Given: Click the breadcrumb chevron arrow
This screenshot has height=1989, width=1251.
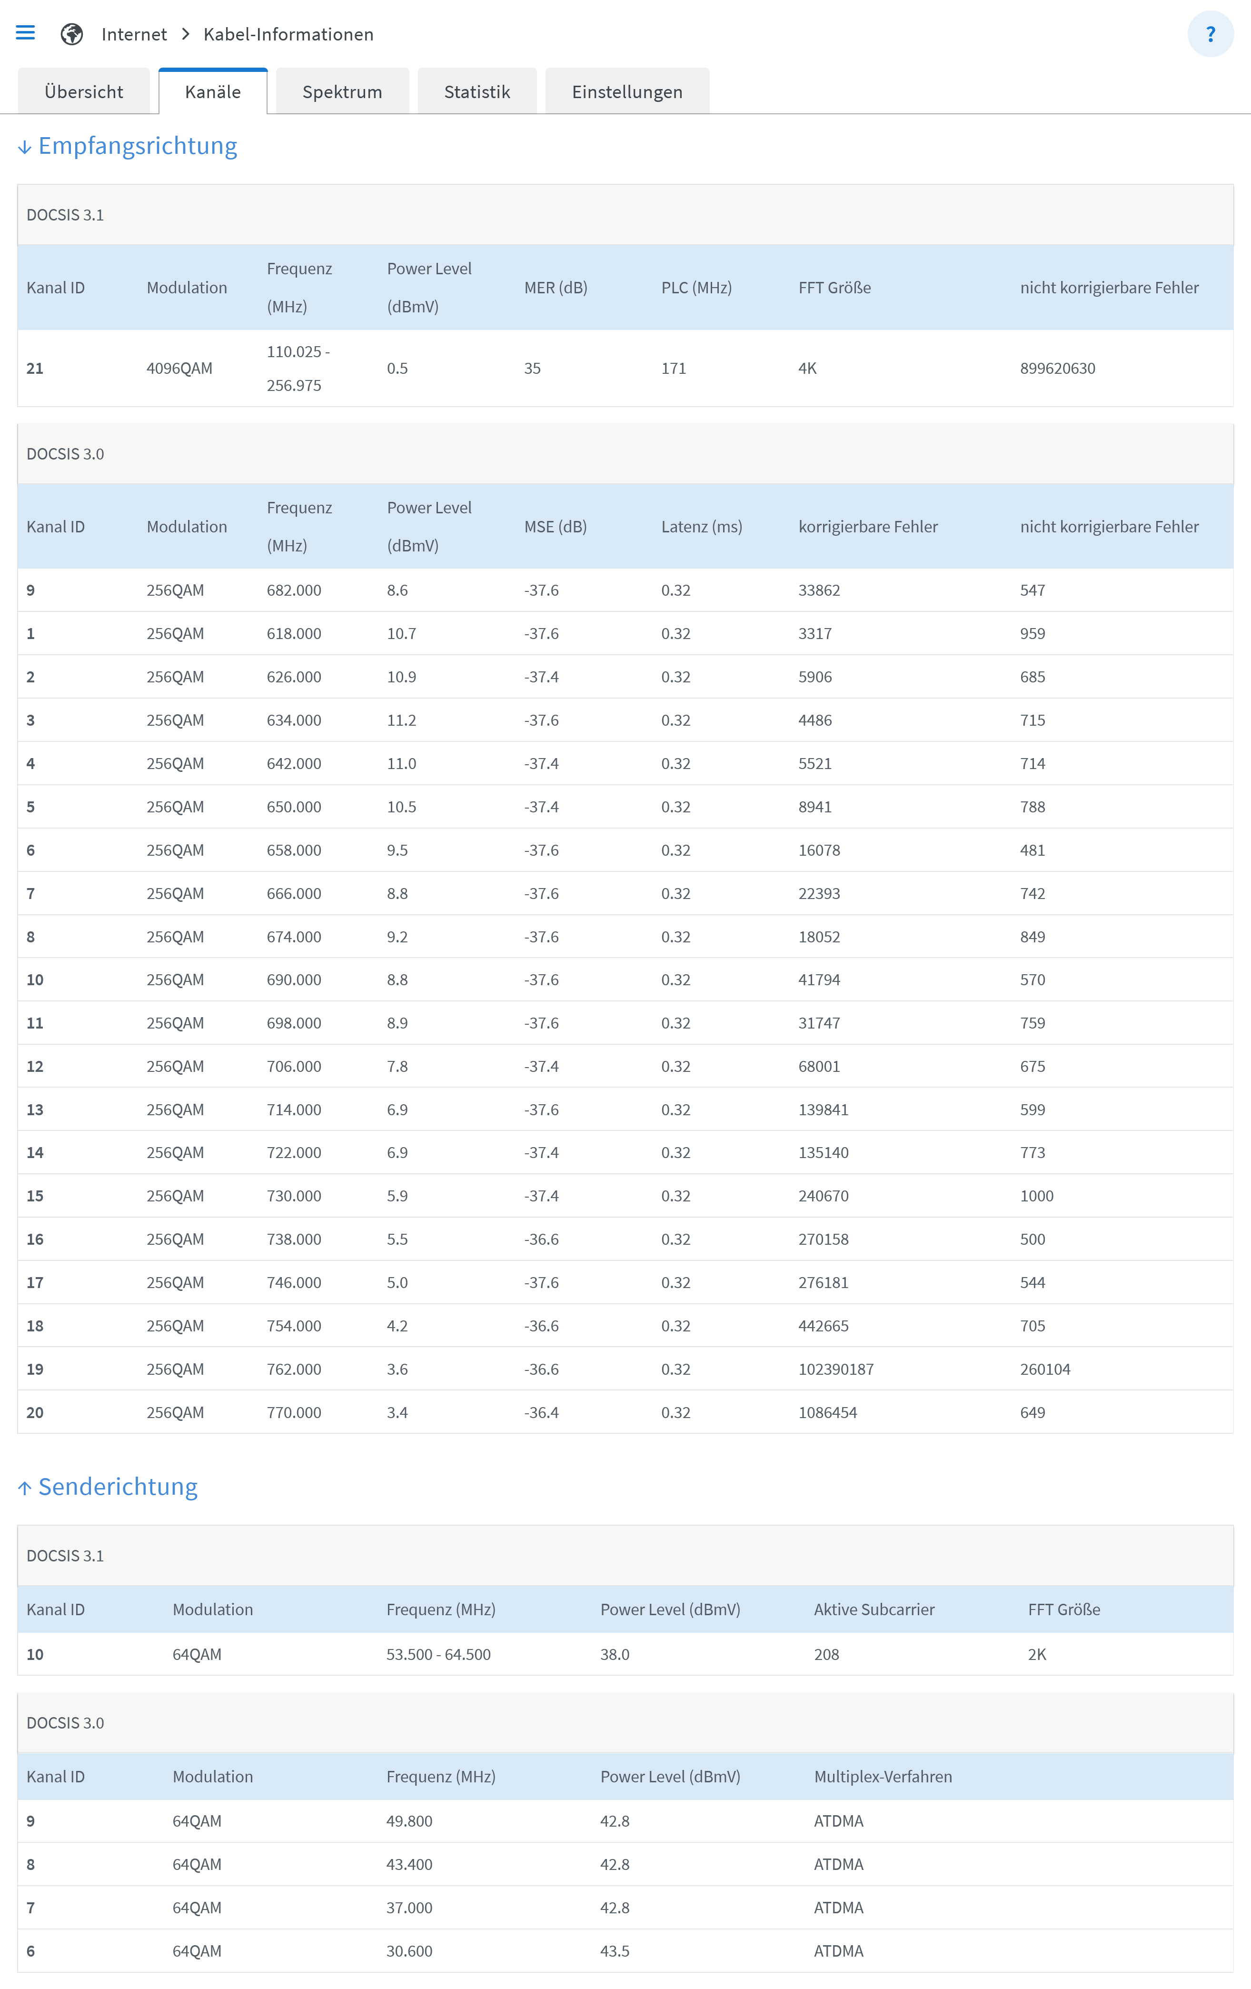Looking at the screenshot, I should [186, 34].
